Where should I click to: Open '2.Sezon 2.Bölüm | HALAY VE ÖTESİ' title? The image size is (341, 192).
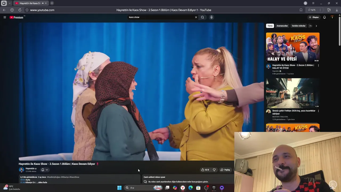click(293, 66)
